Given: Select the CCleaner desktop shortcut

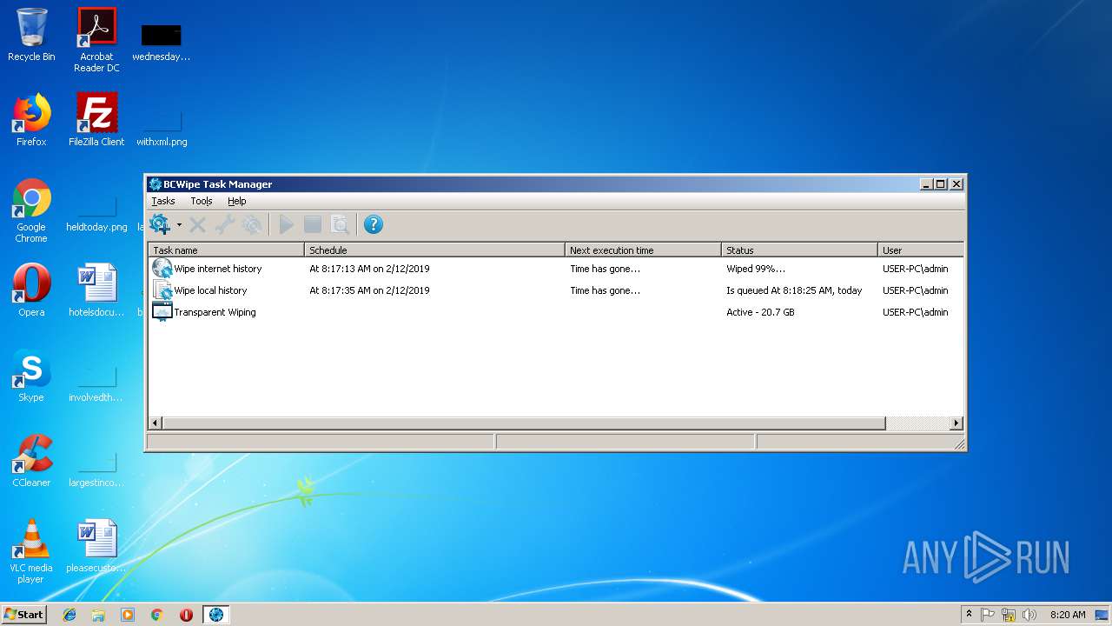Looking at the screenshot, I should click(x=31, y=461).
